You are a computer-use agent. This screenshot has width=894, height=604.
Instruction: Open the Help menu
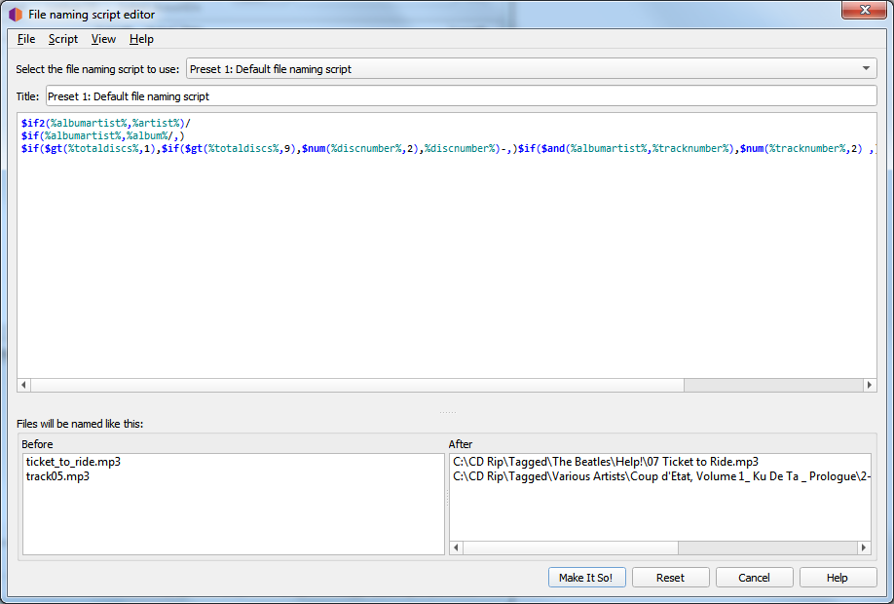[141, 39]
